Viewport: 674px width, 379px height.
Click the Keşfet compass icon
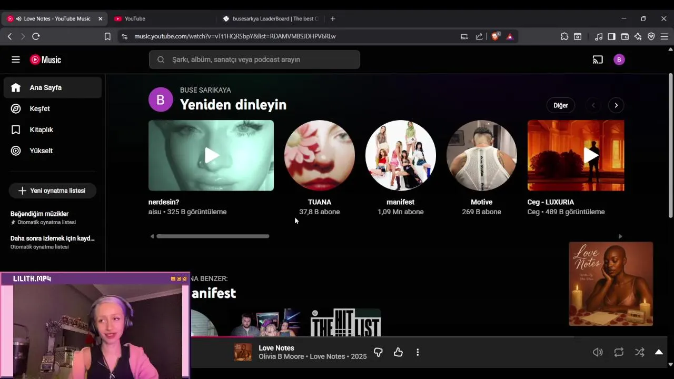coord(16,108)
